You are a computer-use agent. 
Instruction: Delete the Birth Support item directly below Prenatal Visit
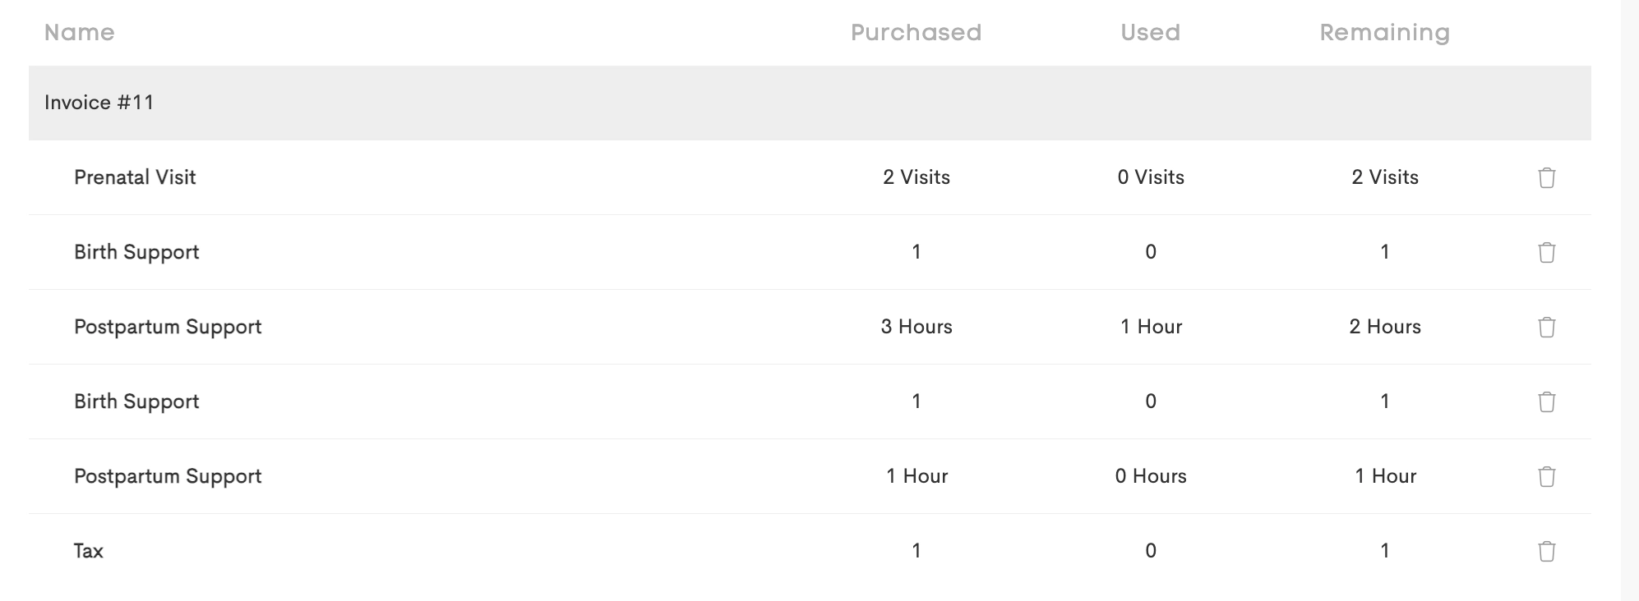[1546, 252]
